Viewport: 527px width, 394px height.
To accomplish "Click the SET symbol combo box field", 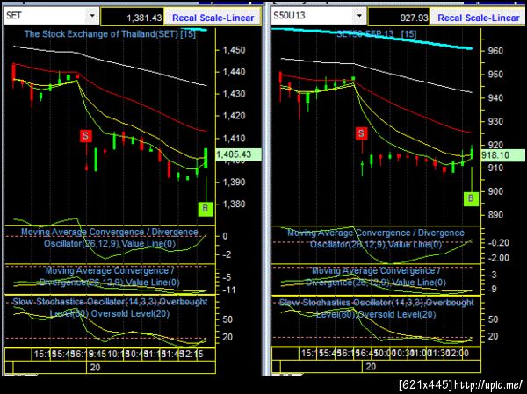I will pos(51,16).
